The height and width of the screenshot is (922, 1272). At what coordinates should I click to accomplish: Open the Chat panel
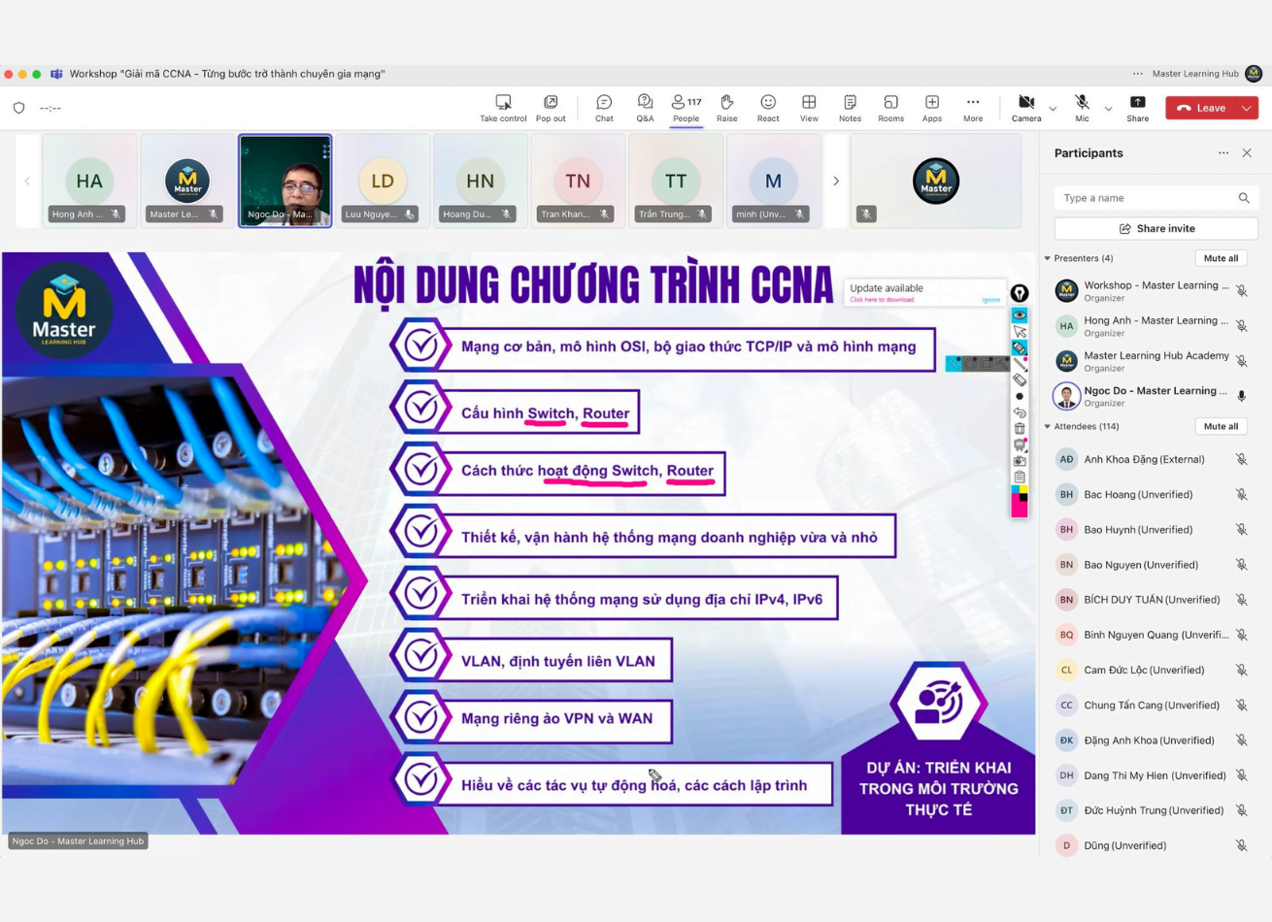click(x=604, y=108)
